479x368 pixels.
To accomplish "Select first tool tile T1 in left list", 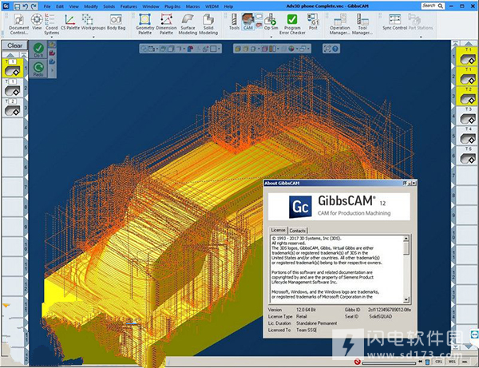I will [12, 68].
